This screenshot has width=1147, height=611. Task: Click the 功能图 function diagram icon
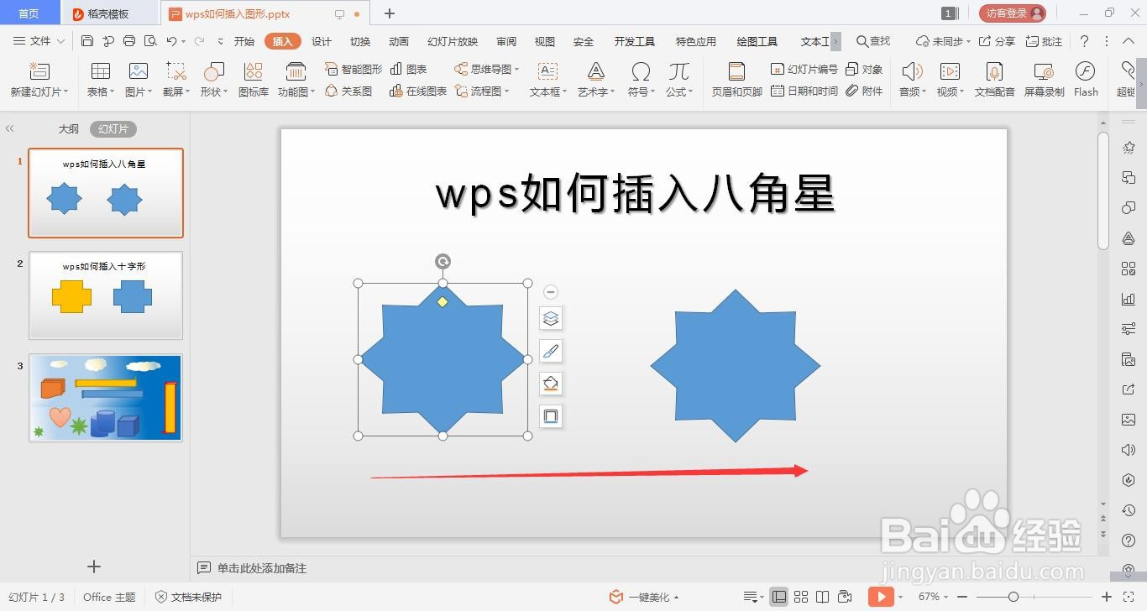tap(296, 71)
